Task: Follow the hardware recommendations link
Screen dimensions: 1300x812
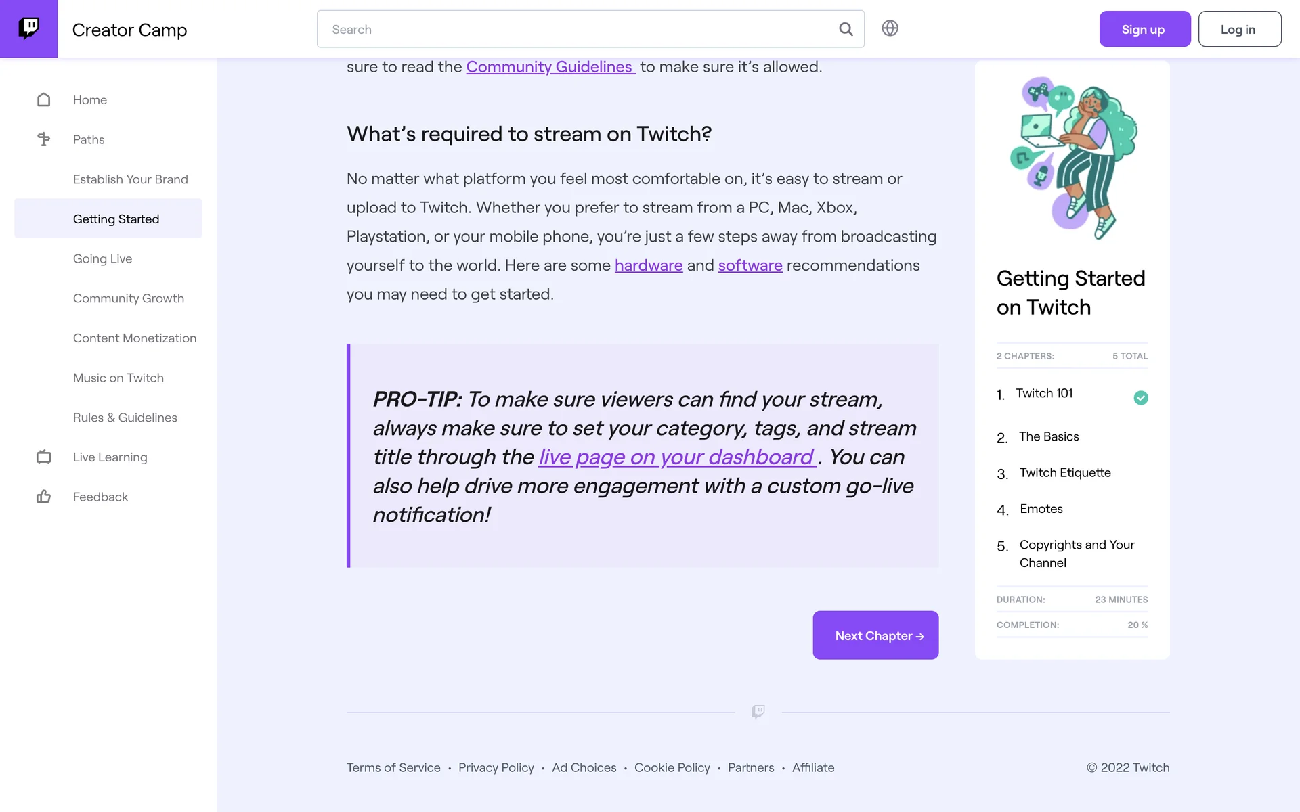Action: [x=648, y=265]
